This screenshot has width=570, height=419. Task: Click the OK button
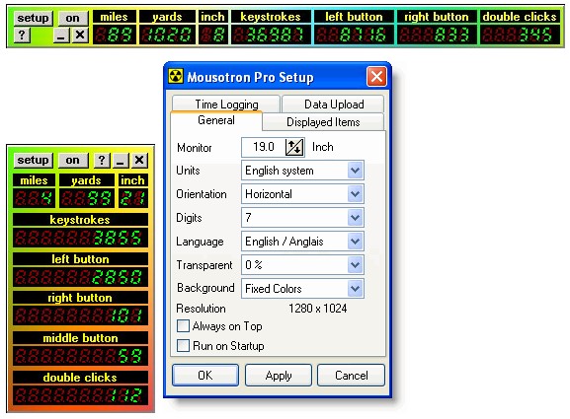[x=205, y=375]
